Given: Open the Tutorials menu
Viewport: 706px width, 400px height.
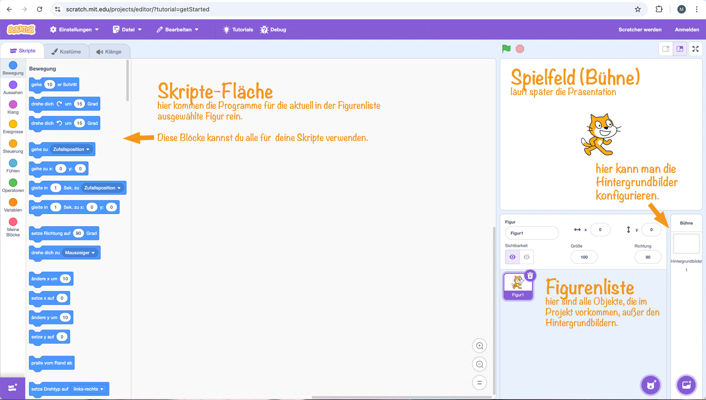Looking at the screenshot, I should 238,30.
